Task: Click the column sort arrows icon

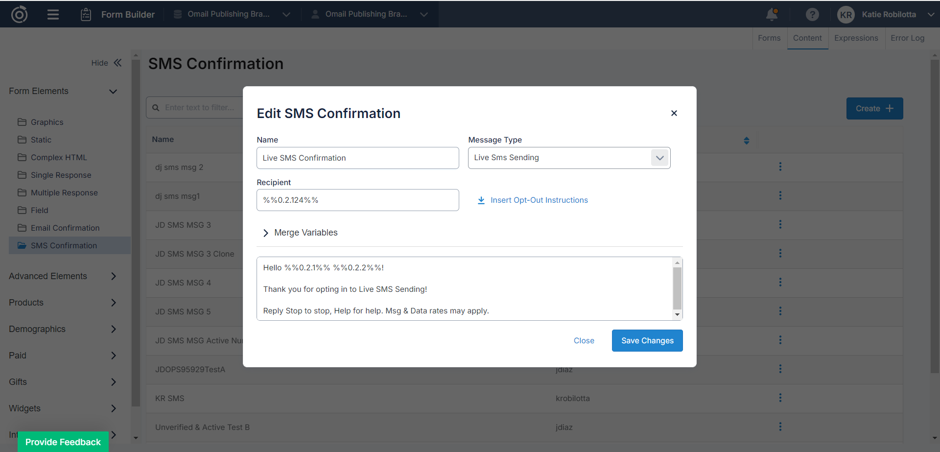Action: (x=746, y=141)
